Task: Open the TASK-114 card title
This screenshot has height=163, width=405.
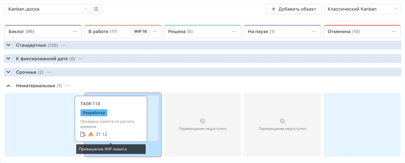Action: tap(90, 104)
